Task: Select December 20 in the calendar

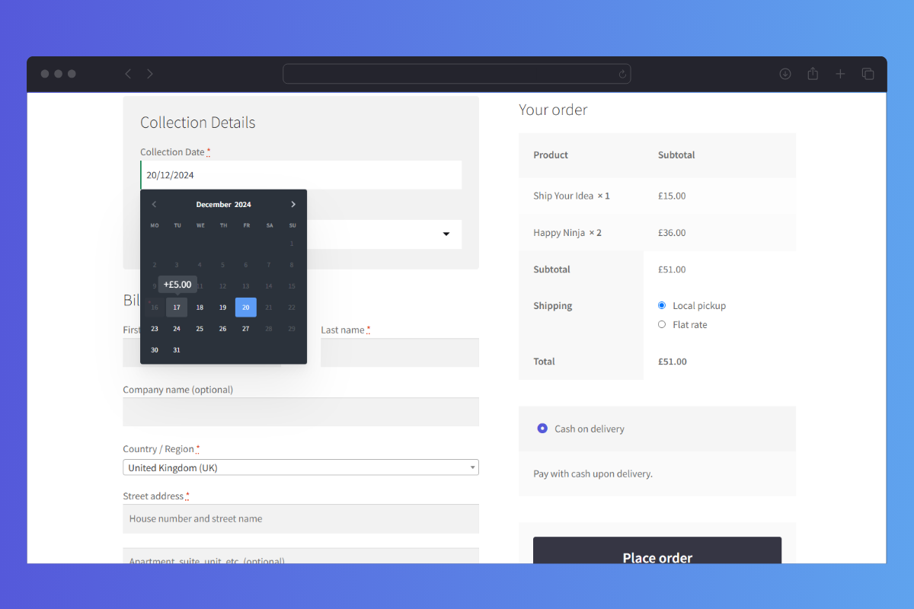Action: coord(245,307)
